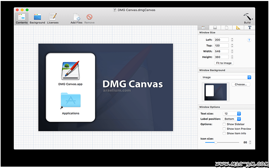Click the green zoom window button

click(27, 10)
